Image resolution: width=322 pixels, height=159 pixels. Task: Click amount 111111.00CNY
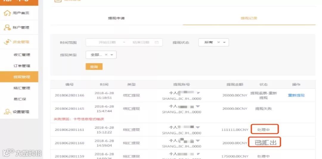[x=235, y=130]
